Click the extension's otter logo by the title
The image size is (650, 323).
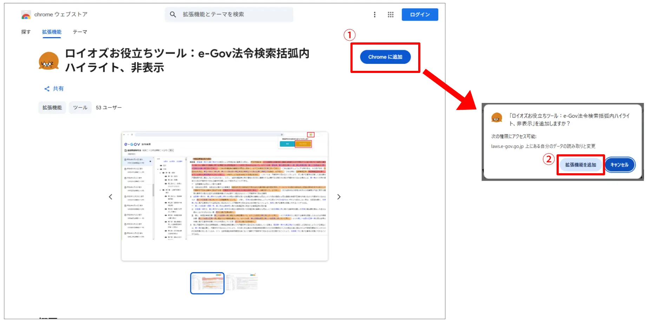tap(48, 61)
